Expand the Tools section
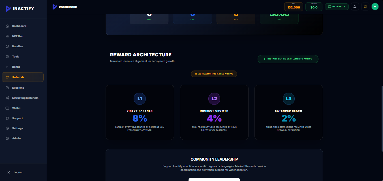Screen dimensions: 383x181 coord(15,56)
